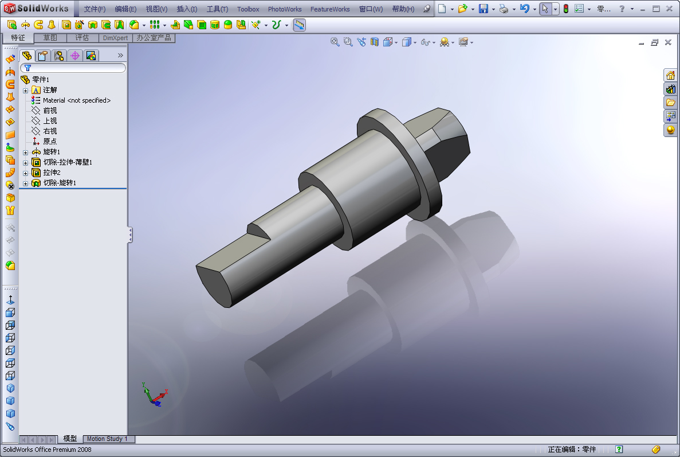Open the DimXpertManager panel tab
This screenshot has height=457, width=680.
point(75,56)
